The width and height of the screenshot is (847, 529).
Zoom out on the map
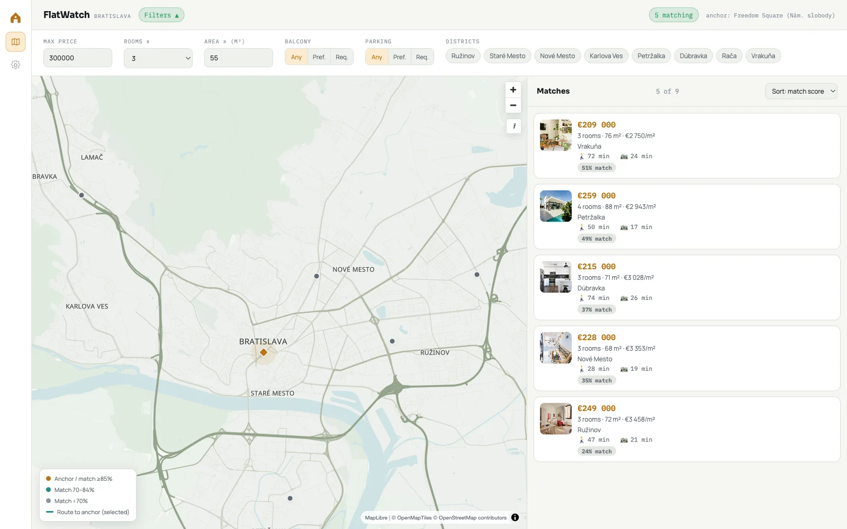point(513,105)
